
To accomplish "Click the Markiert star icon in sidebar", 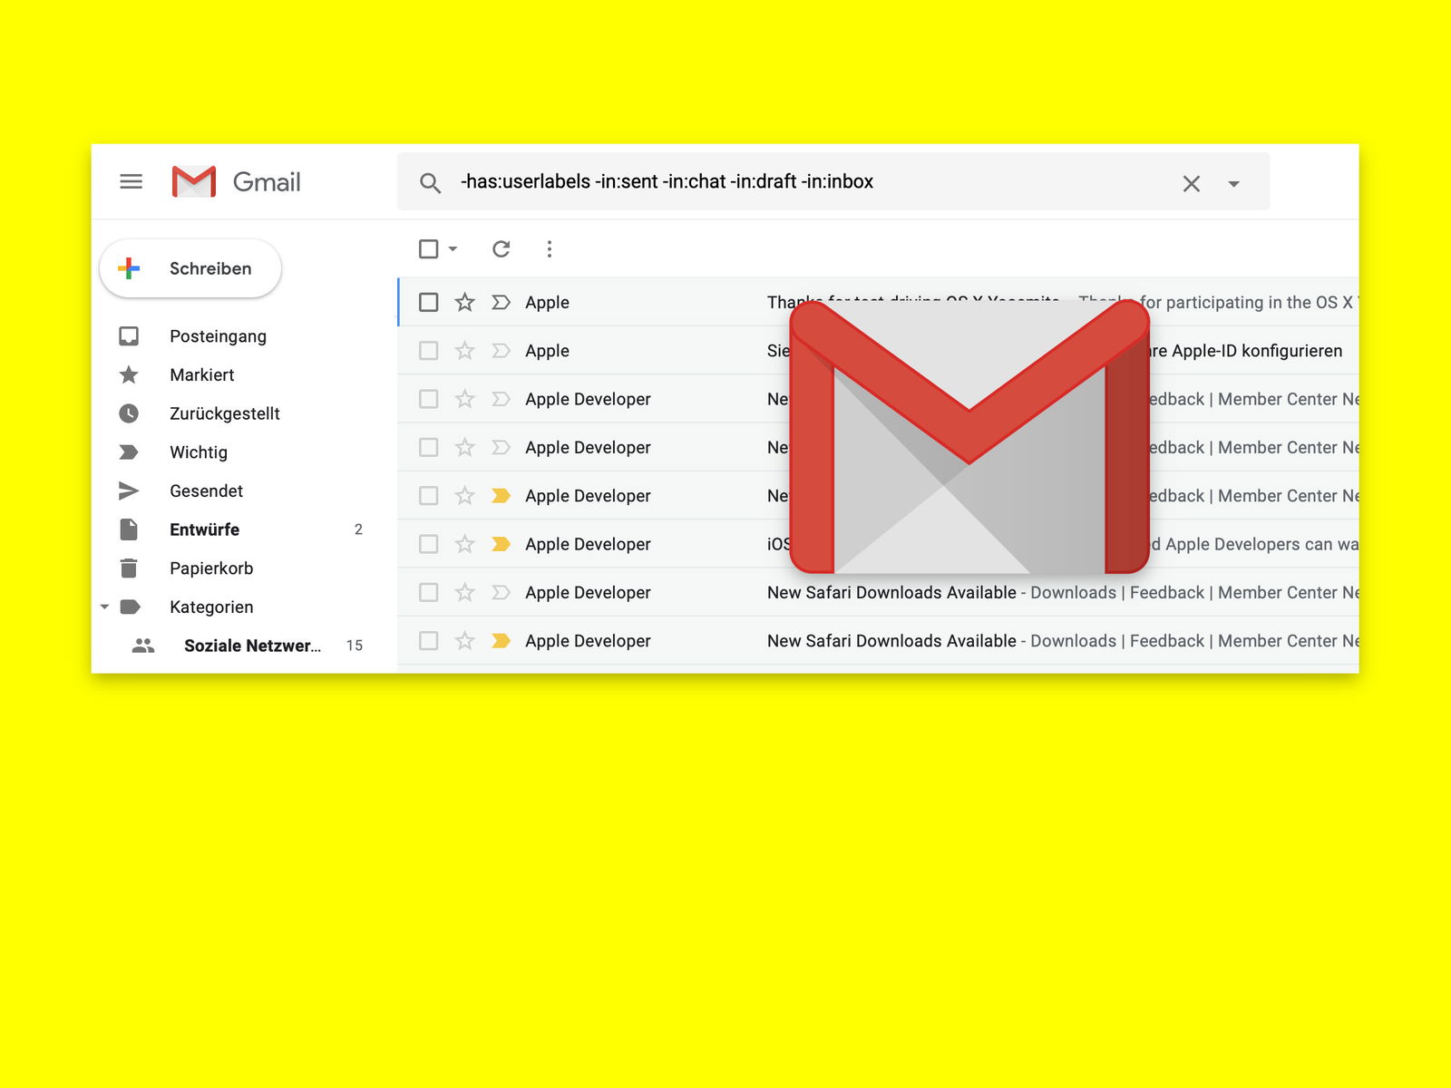I will point(129,374).
